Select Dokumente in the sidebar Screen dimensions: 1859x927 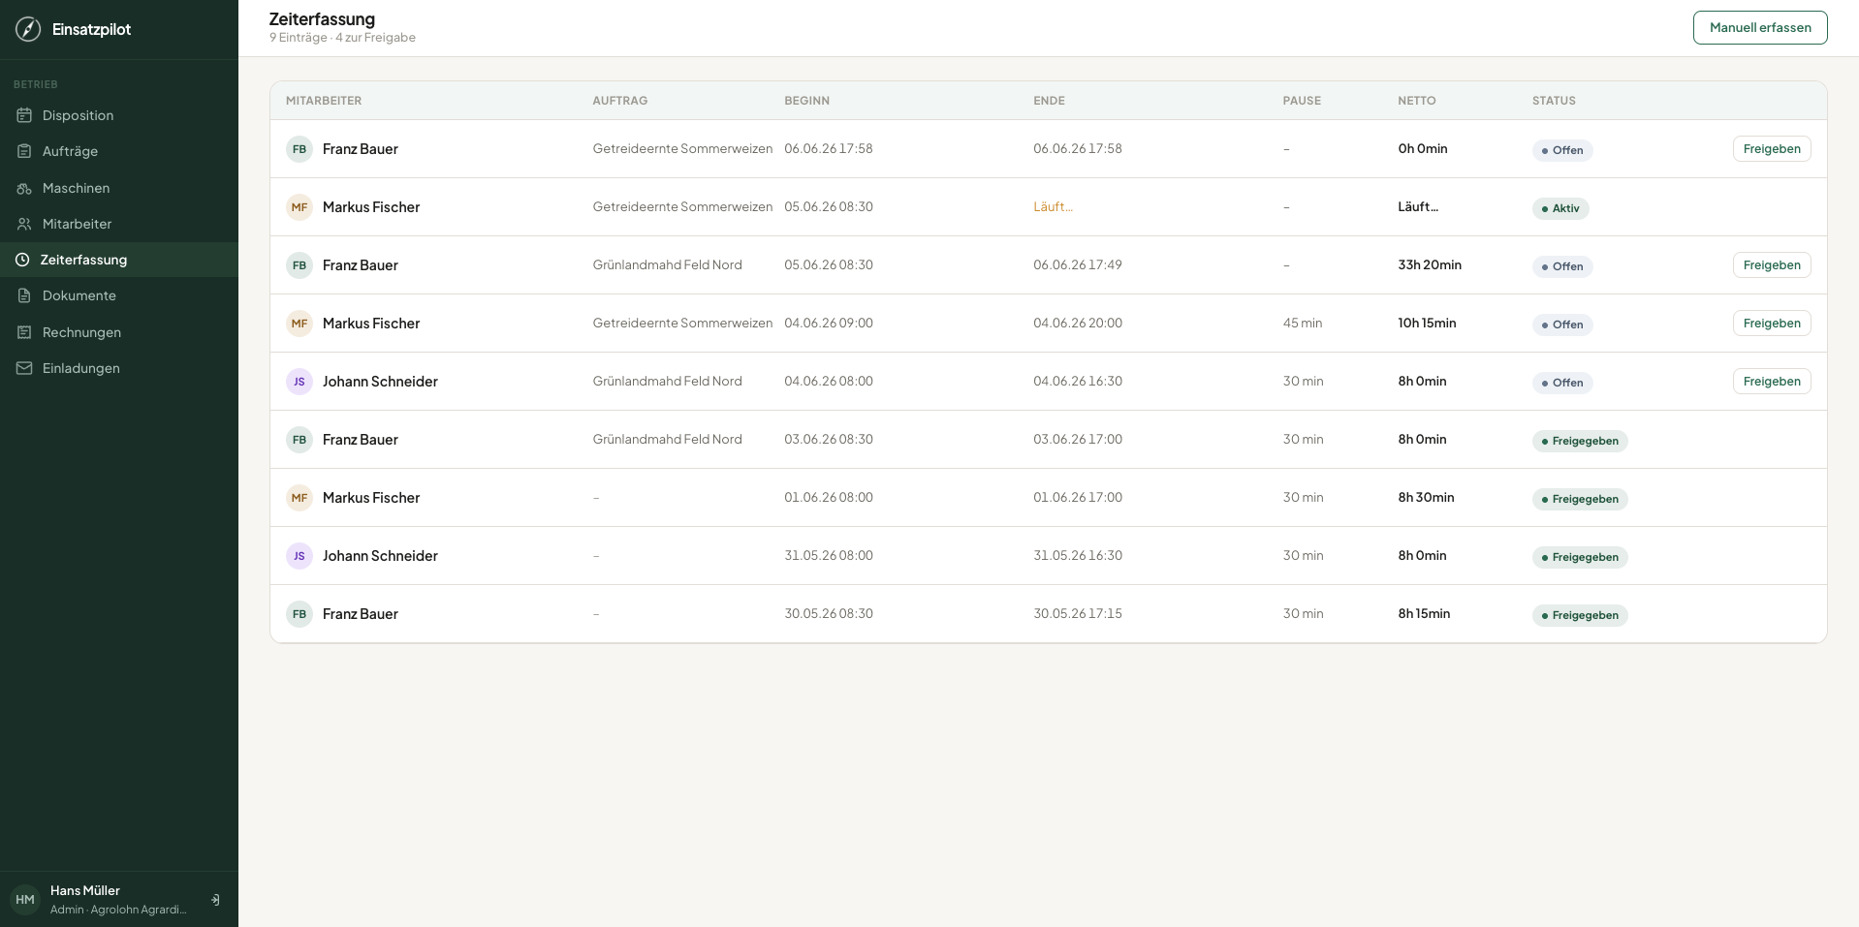click(x=119, y=295)
